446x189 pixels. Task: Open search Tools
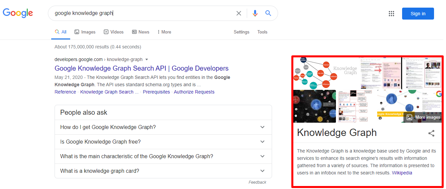(262, 32)
